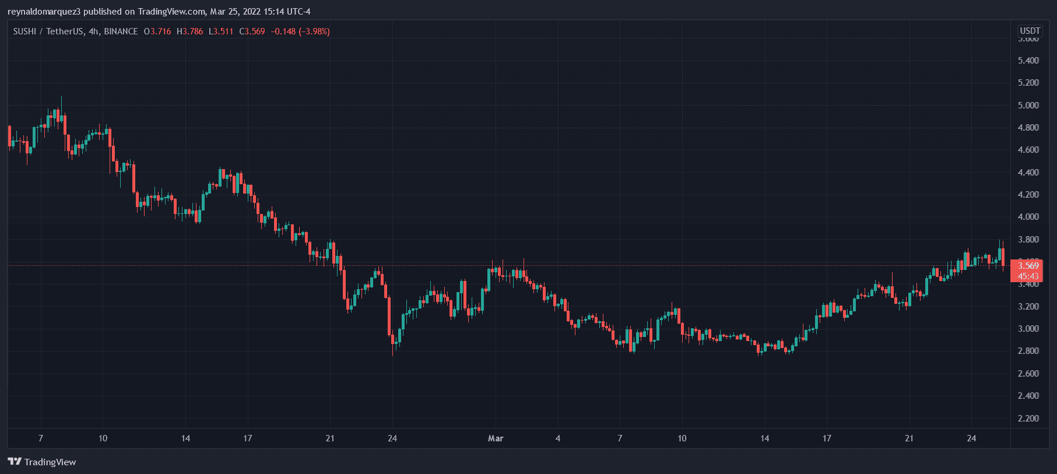The image size is (1057, 474).
Task: Click the high value H3.786
Action: [190, 31]
